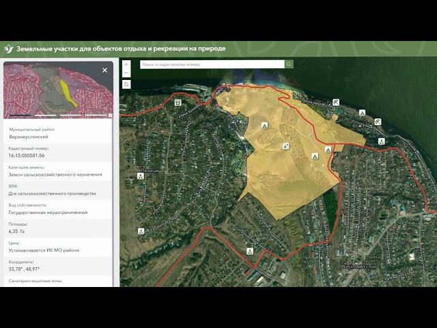This screenshot has height=328, width=437.
Task: Click the tree marker at map bottom
Action: [x=251, y=250]
